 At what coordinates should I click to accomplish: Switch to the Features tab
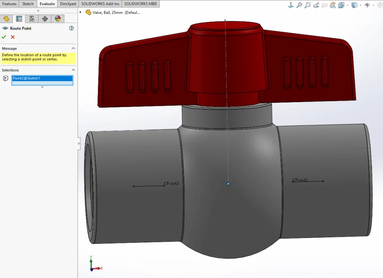(x=9, y=4)
